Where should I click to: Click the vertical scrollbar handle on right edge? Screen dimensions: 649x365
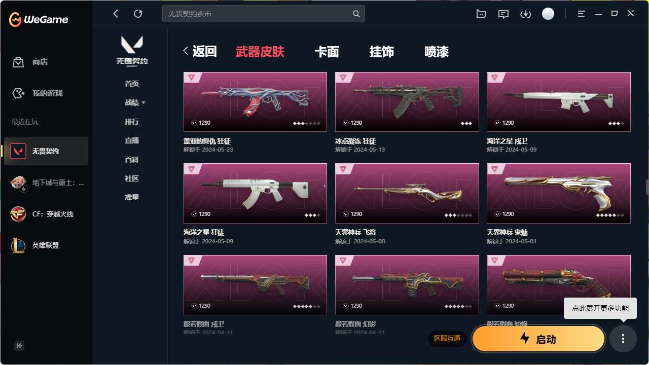(x=647, y=187)
